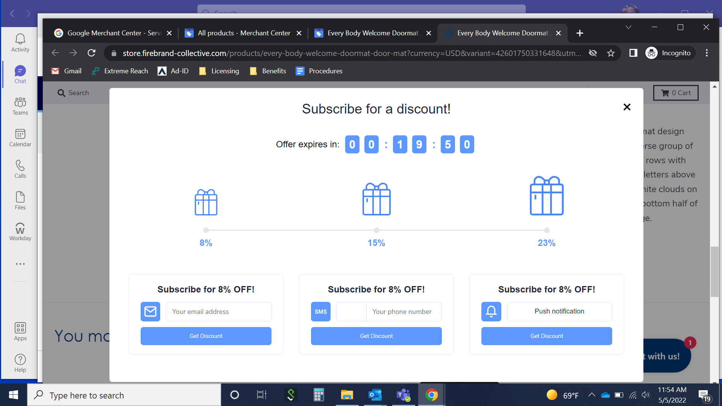722x406 pixels.
Task: Open the Licensing bookmark folder
Action: pos(219,71)
